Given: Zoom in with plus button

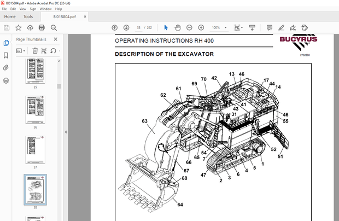Looking at the screenshot, I should coord(201,28).
